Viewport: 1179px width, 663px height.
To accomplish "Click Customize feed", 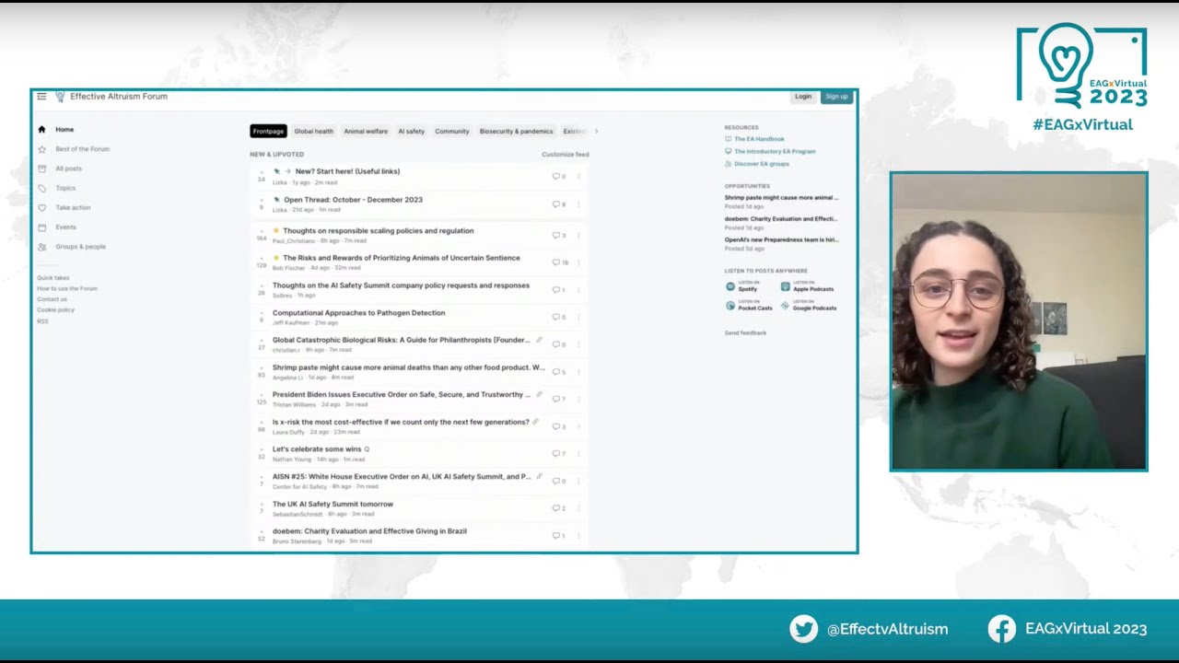I will pyautogui.click(x=565, y=155).
